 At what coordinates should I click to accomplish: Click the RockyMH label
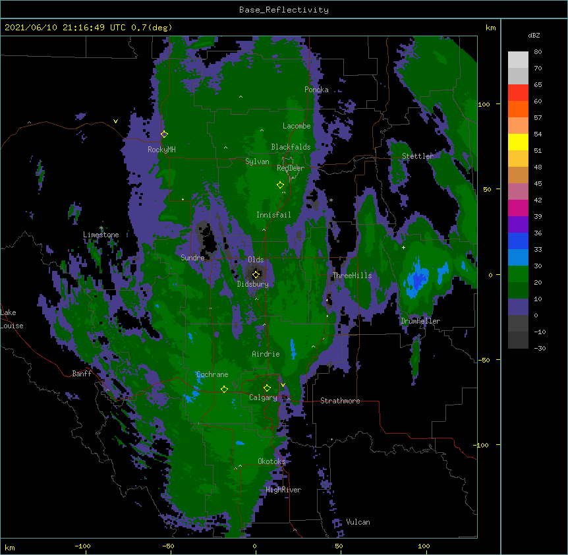161,150
